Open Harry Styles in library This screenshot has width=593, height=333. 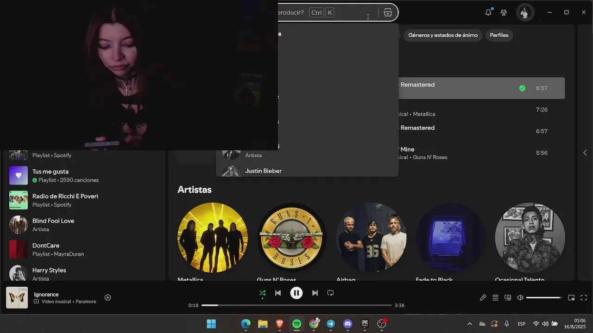pos(83,273)
